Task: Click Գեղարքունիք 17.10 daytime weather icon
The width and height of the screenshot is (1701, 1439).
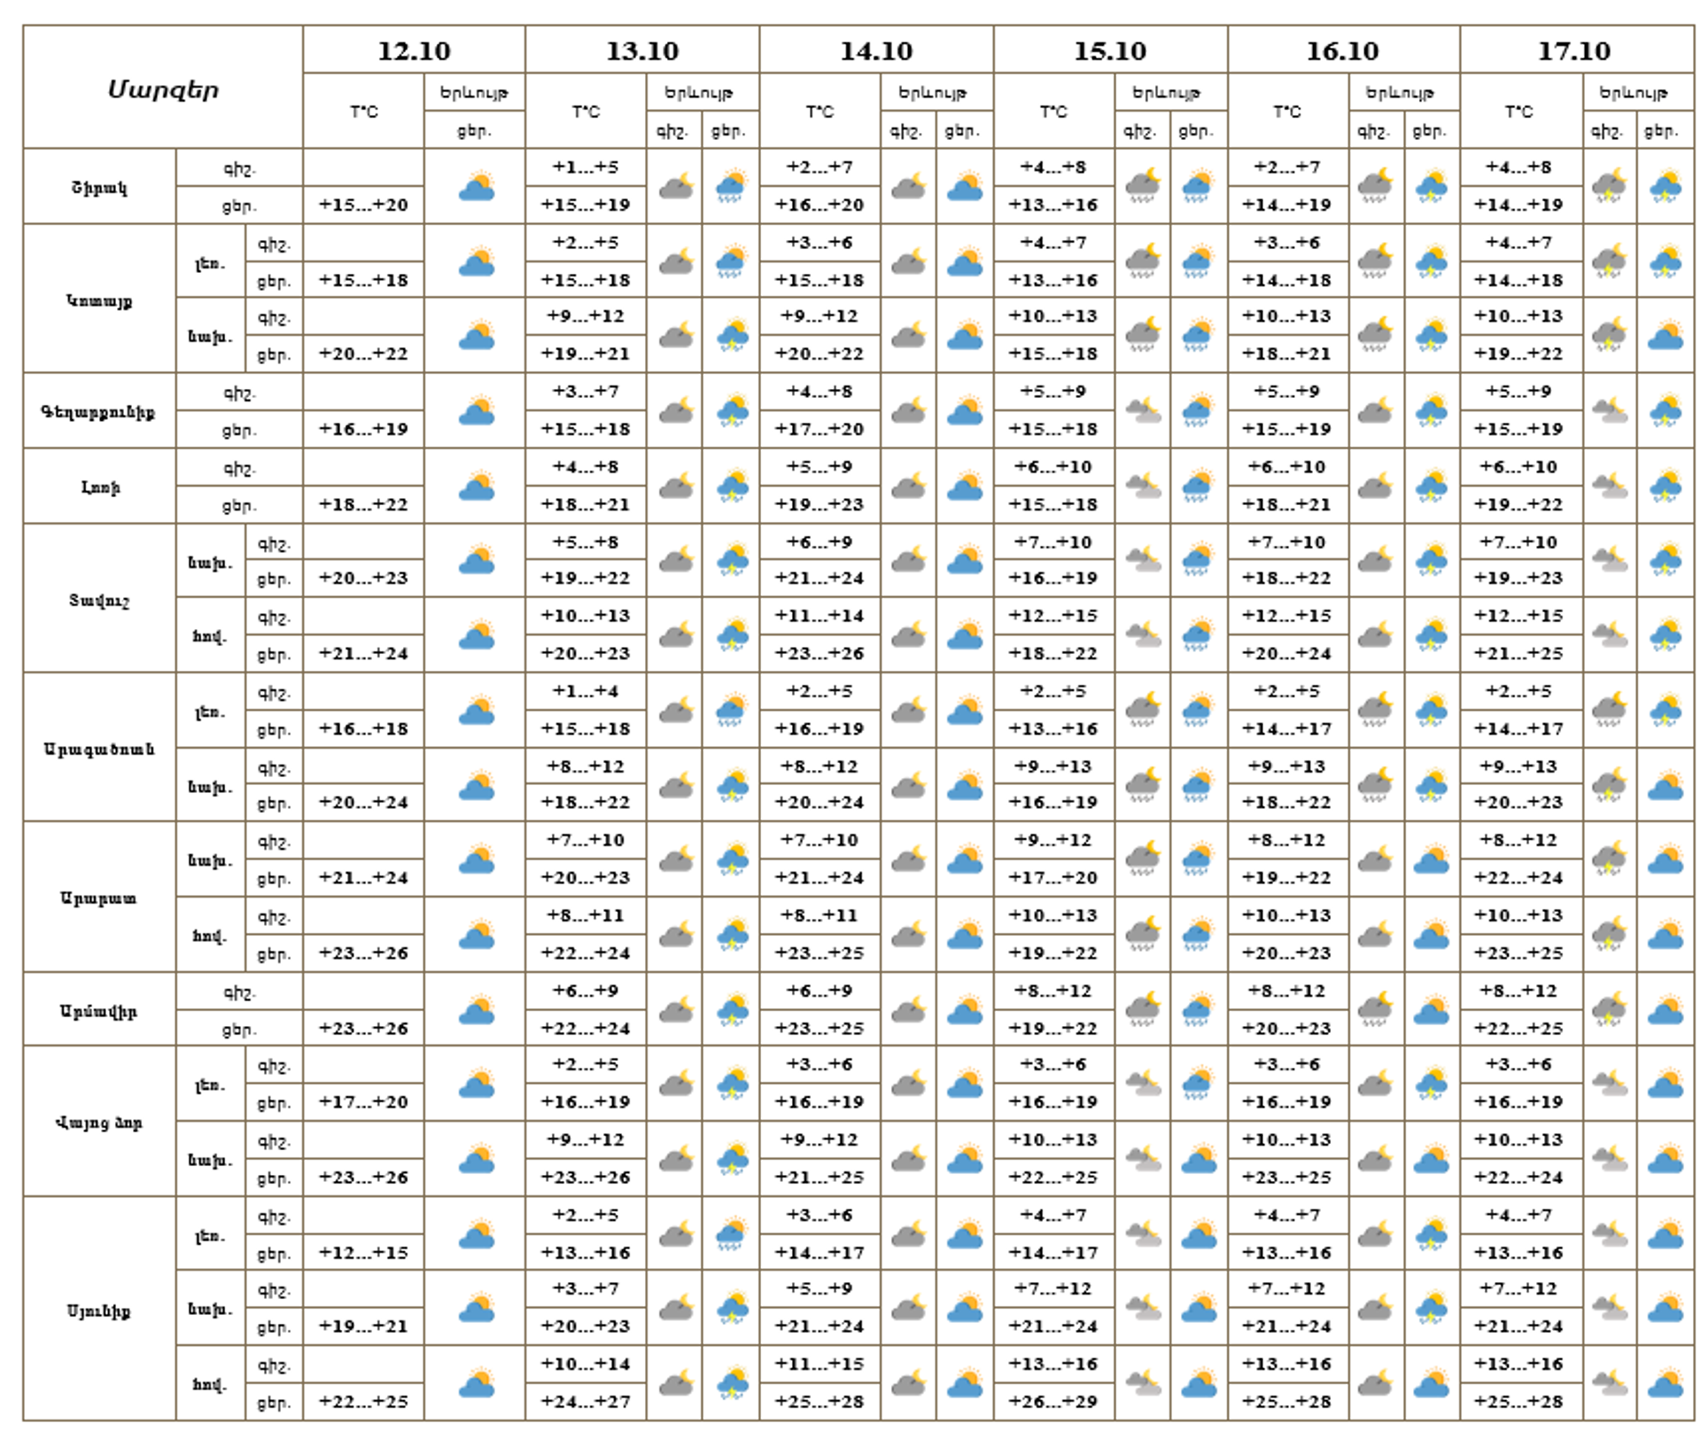Action: (x=1666, y=411)
